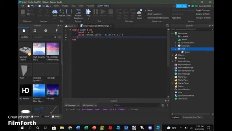Click the Step Into debugger icon
This screenshot has width=232, height=131.
pos(119,12)
